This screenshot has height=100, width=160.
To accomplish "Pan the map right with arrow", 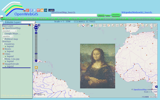I will point(37,27).
